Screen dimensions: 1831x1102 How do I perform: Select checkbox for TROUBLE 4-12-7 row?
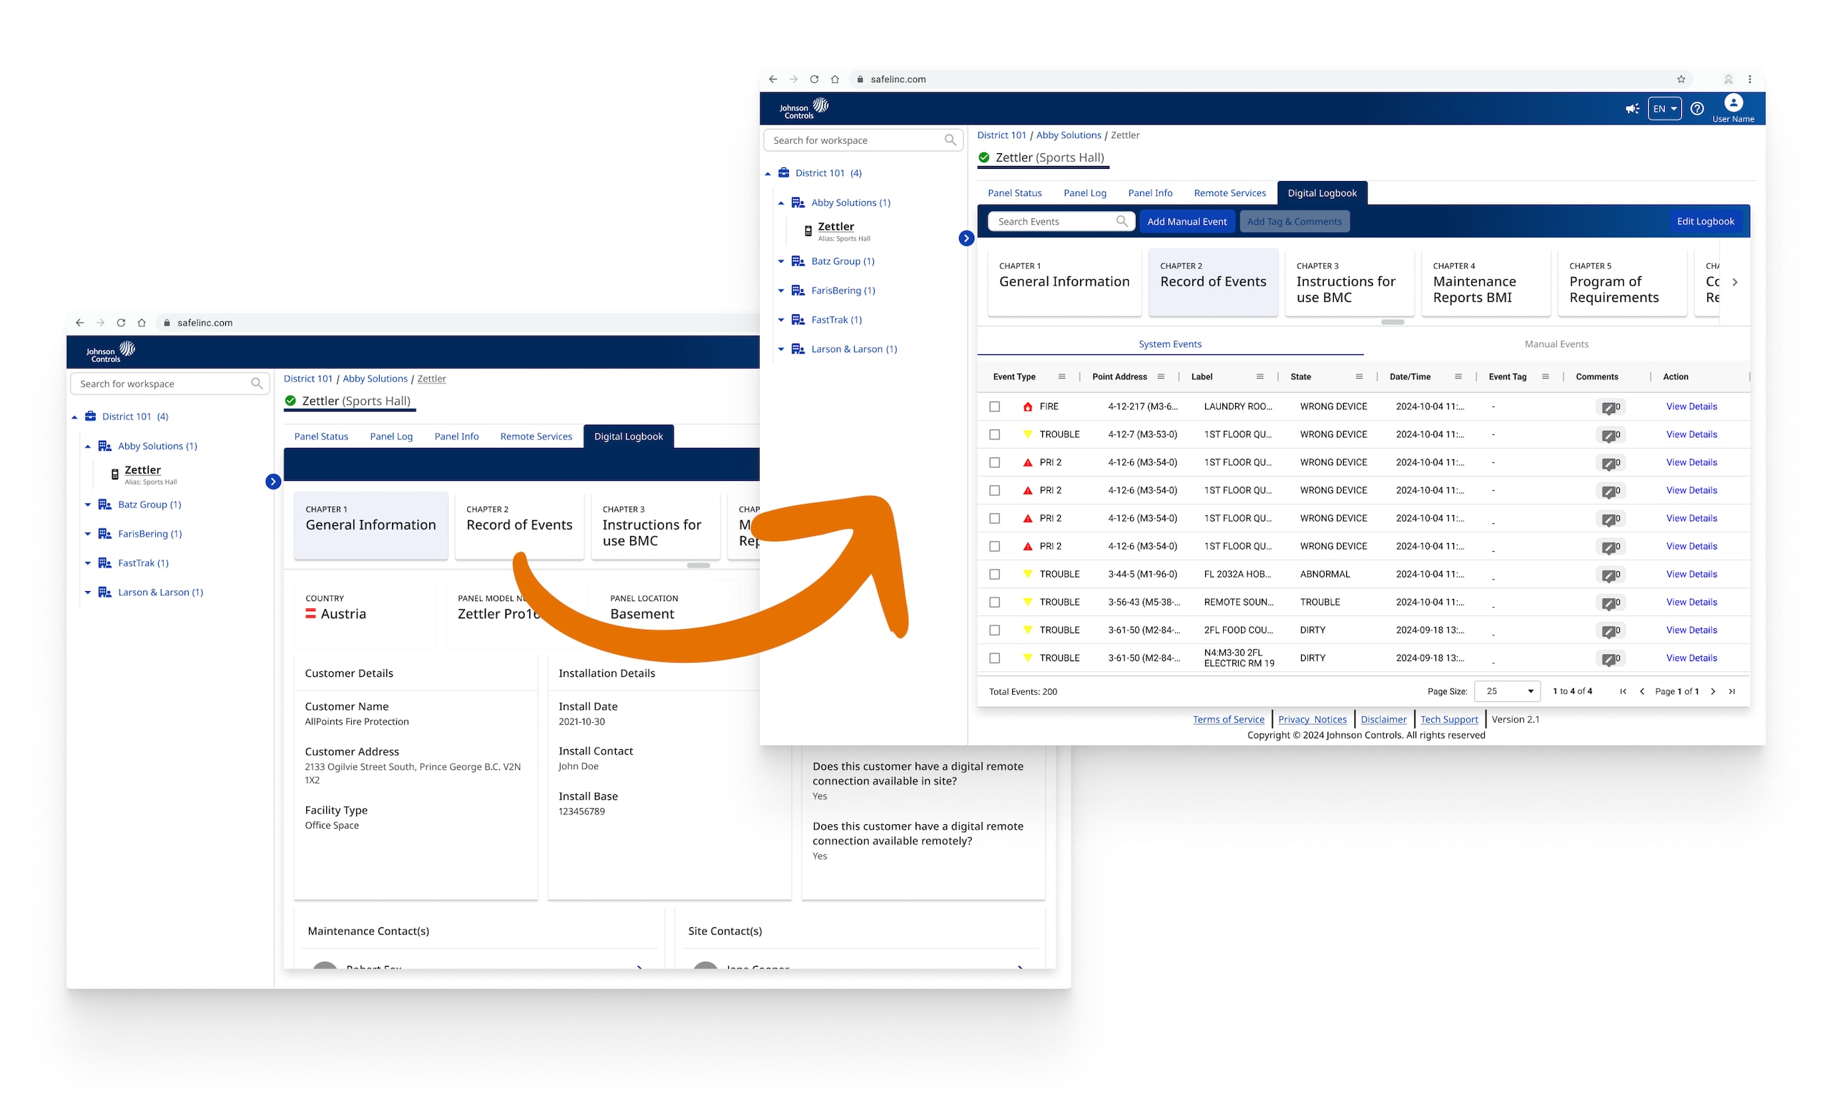[995, 434]
